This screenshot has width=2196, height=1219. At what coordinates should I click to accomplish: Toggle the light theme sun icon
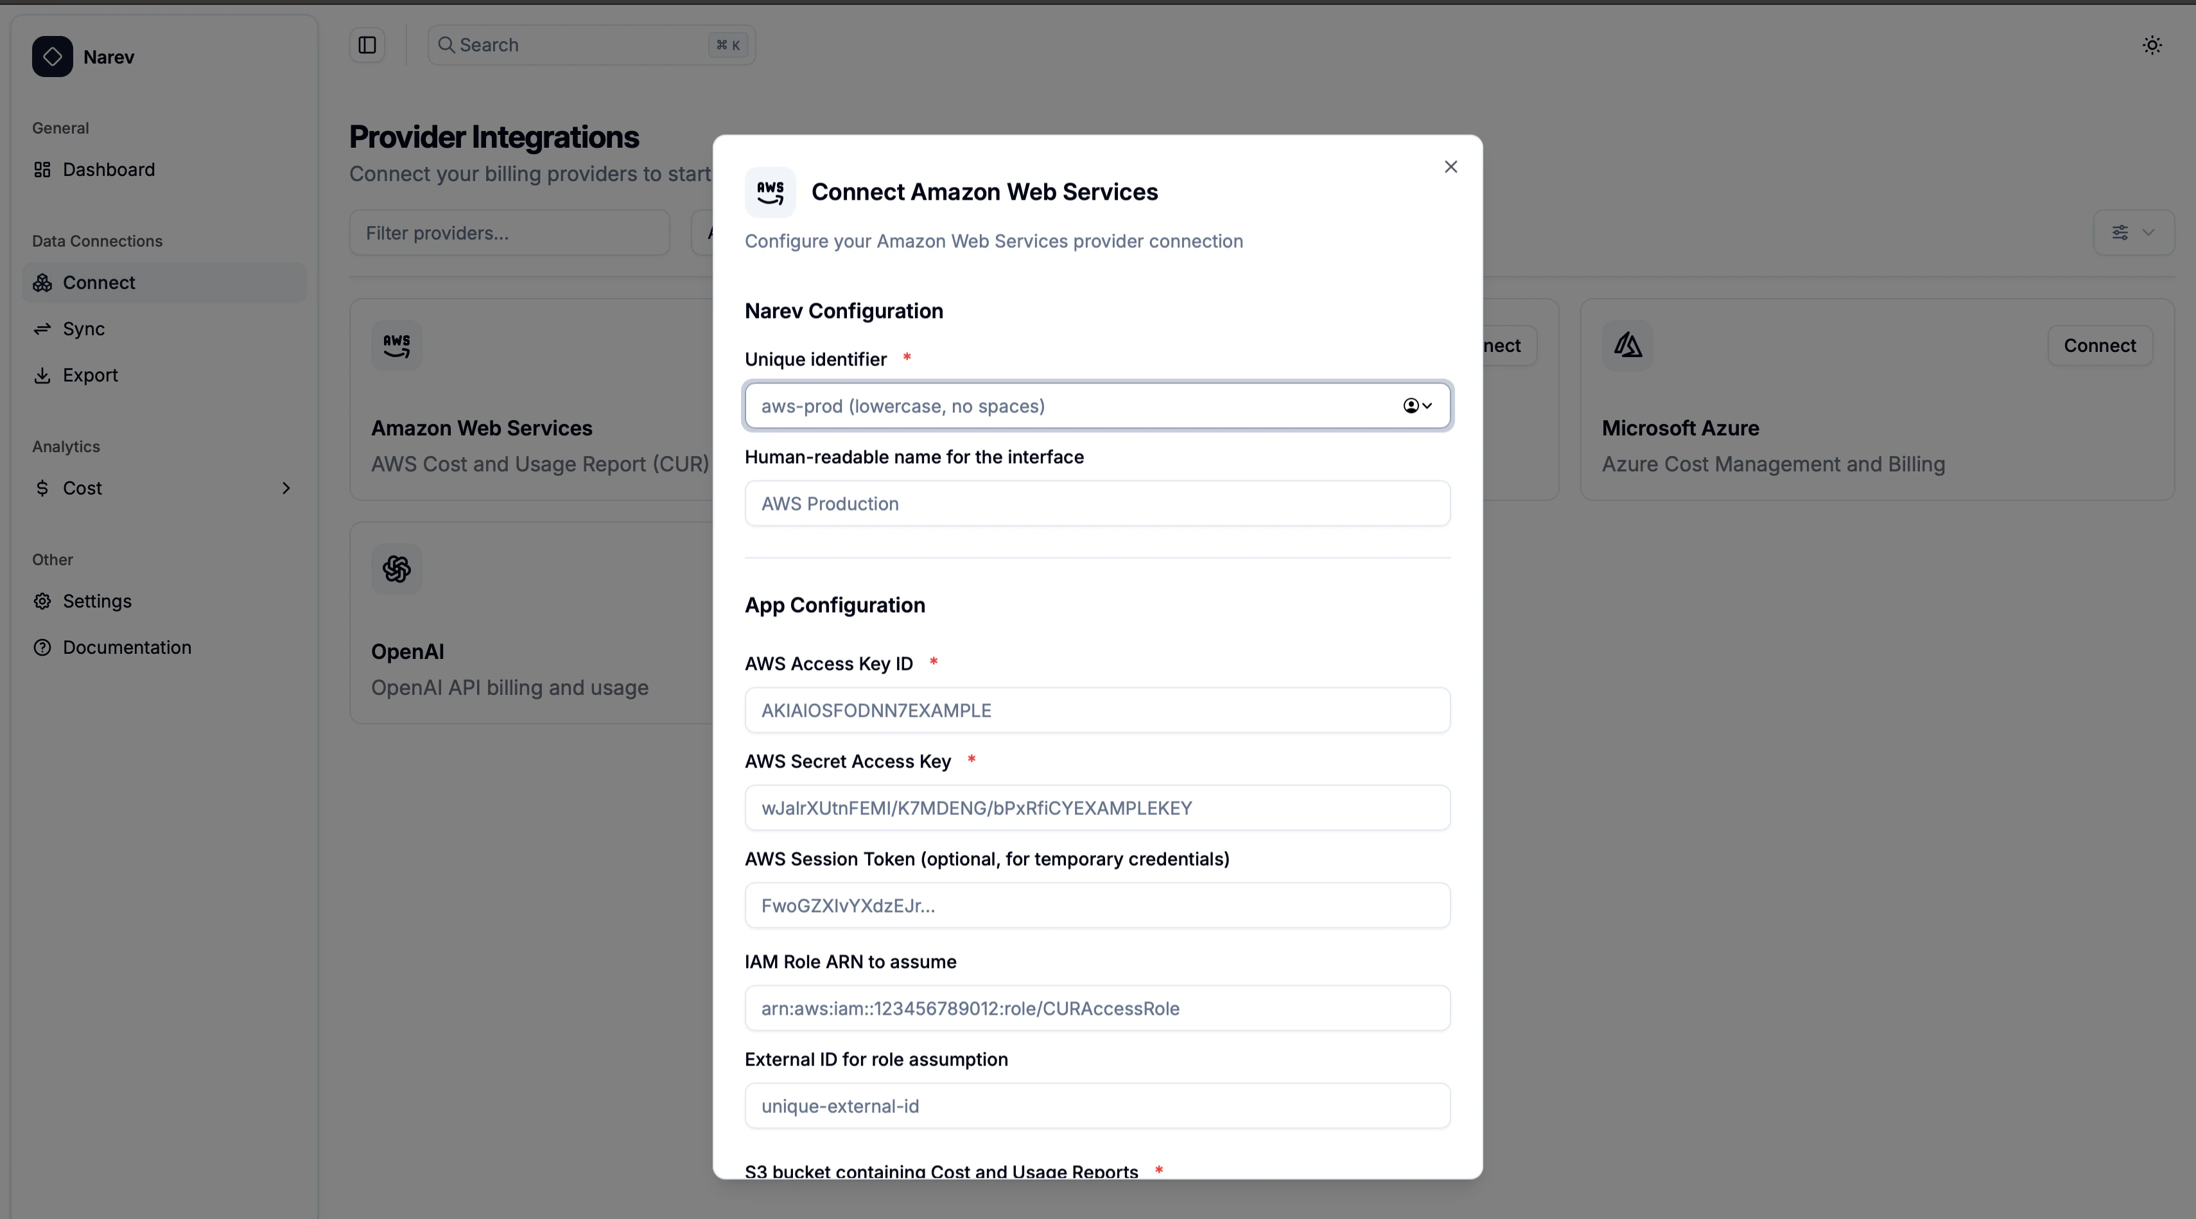coord(2152,44)
